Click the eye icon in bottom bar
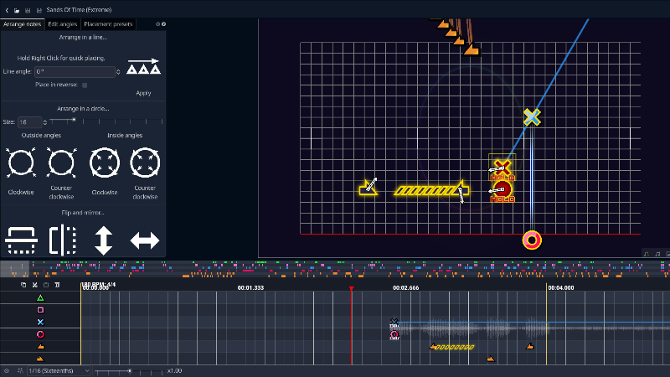Image resolution: width=670 pixels, height=377 pixels. [x=7, y=371]
